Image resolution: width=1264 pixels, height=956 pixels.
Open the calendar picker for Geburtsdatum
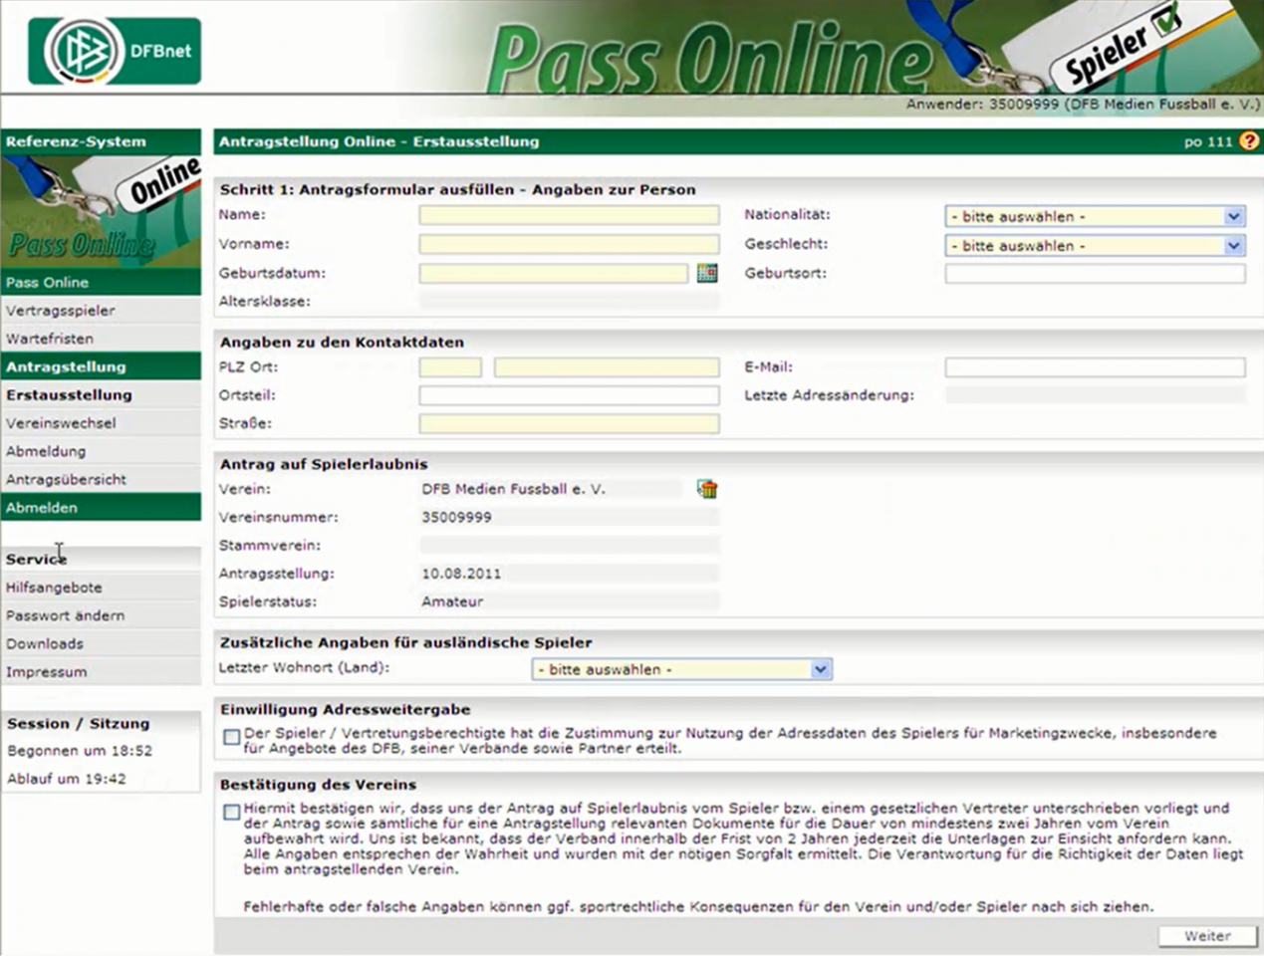707,273
